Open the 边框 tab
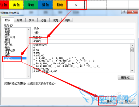 coord(43,20)
